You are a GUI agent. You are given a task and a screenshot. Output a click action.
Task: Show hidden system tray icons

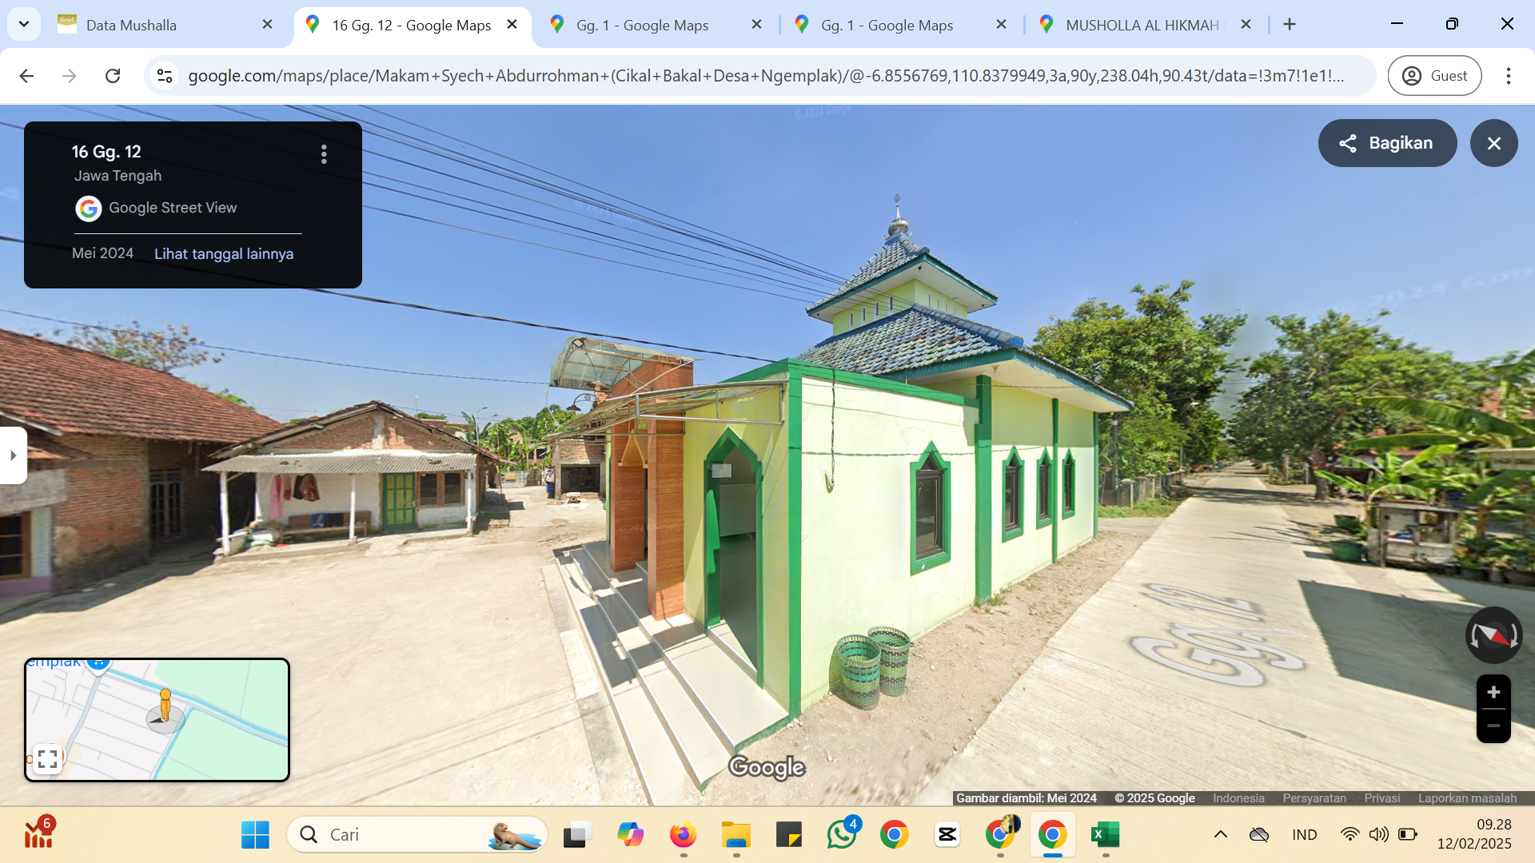[x=1220, y=835]
